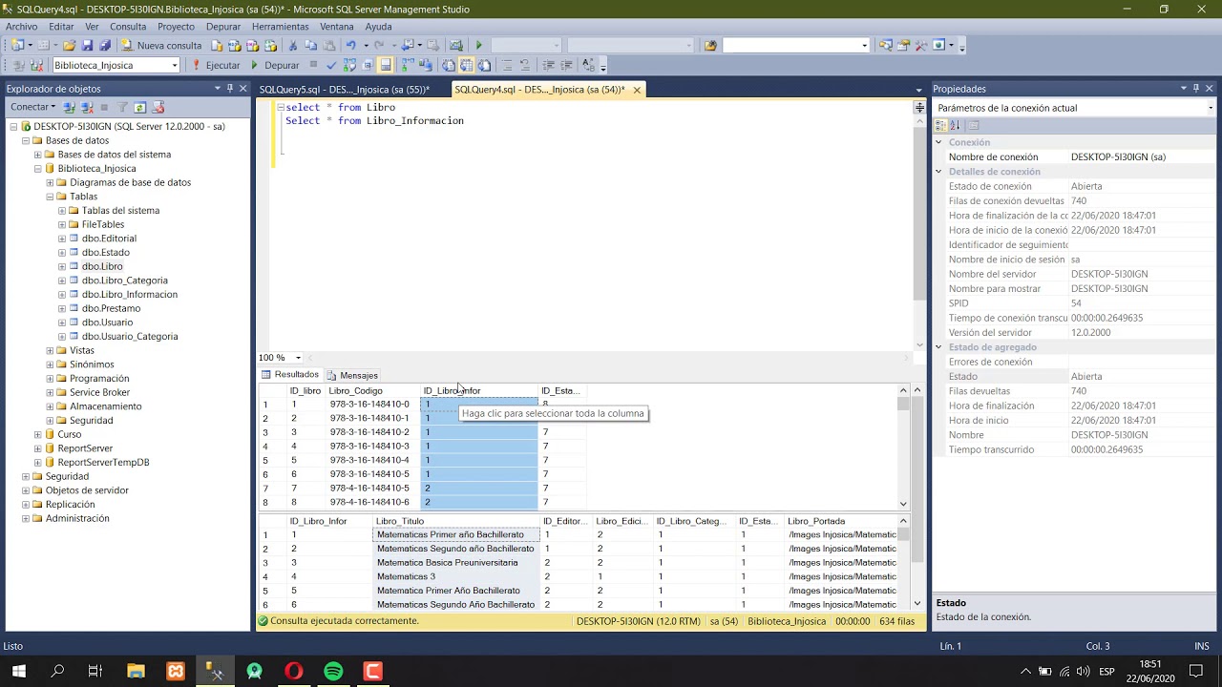Toggle Results to Grid mode

(466, 65)
